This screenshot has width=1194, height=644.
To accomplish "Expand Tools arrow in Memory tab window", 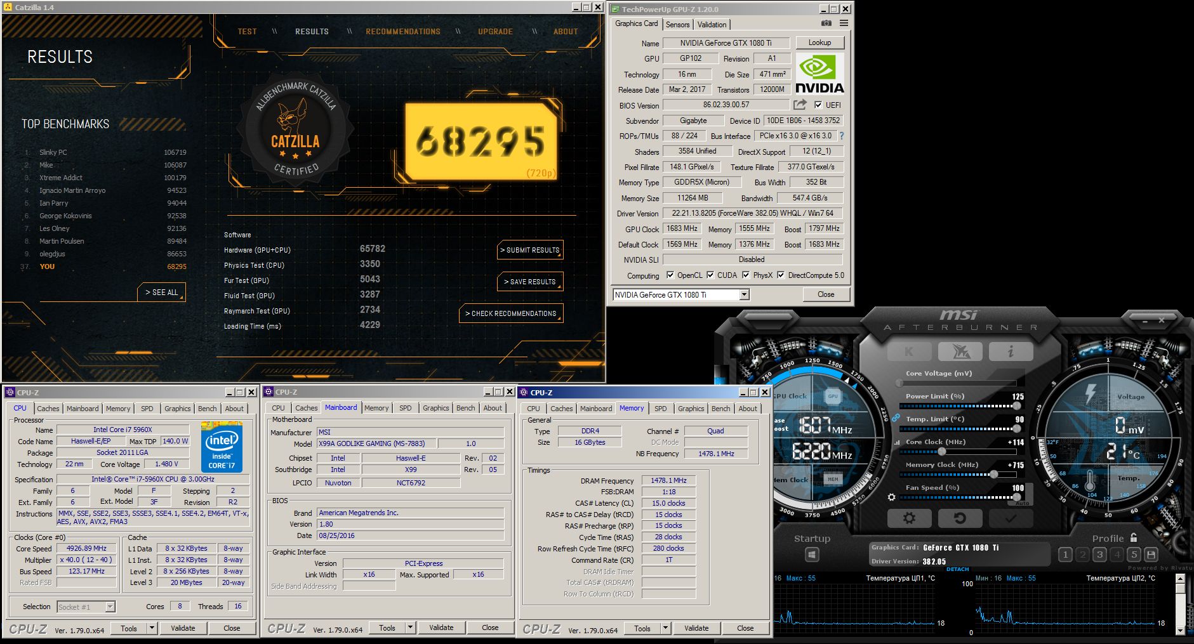I will click(665, 628).
